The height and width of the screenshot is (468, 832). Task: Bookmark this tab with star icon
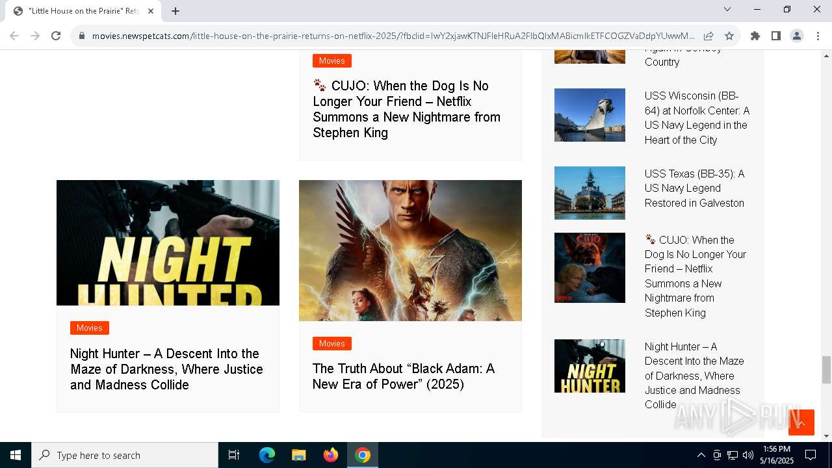[x=729, y=36]
